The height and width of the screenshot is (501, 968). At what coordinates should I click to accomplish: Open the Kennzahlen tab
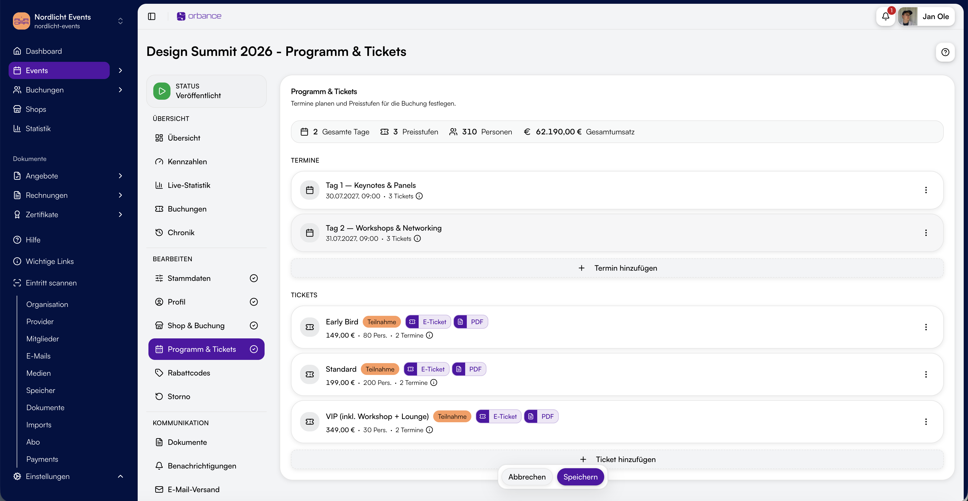[206, 162]
